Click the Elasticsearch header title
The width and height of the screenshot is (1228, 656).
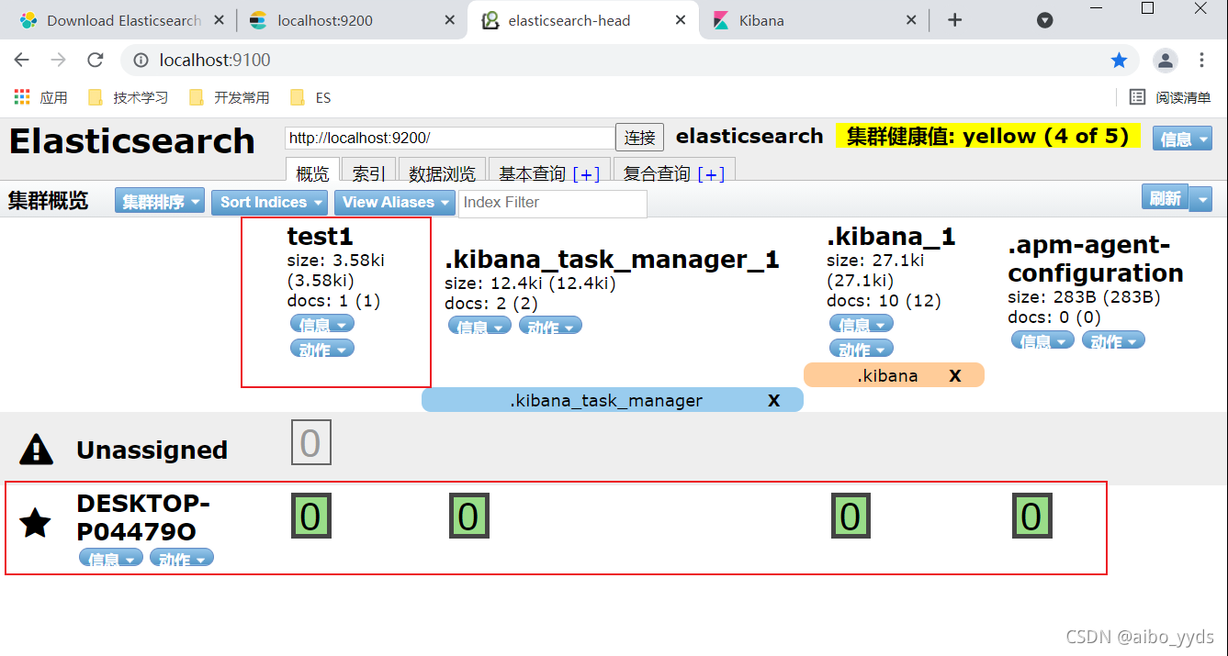(x=132, y=141)
